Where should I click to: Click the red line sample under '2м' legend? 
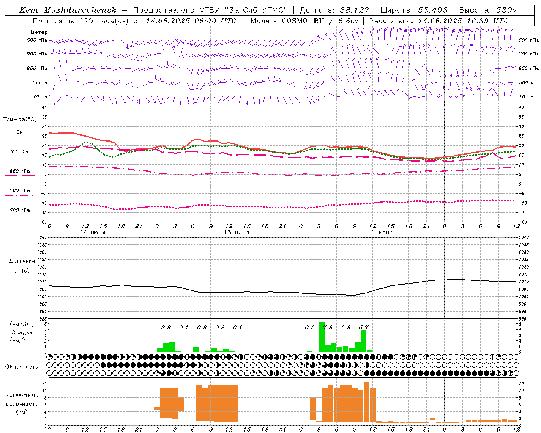tap(19, 137)
